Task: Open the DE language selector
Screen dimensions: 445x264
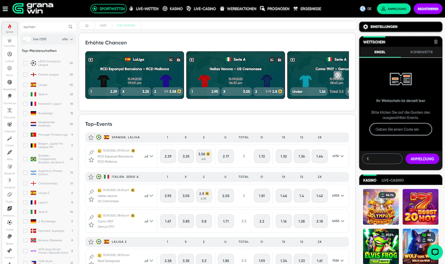Action: [366, 8]
